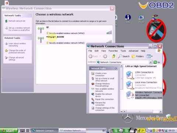Minimize the Network Connections window
Image resolution: width=177 pixels, height=133 pixels.
[x=150, y=46]
